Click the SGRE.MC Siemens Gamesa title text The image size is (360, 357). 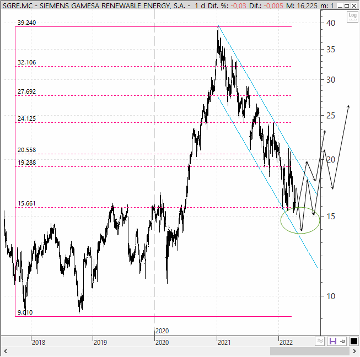(x=94, y=6)
